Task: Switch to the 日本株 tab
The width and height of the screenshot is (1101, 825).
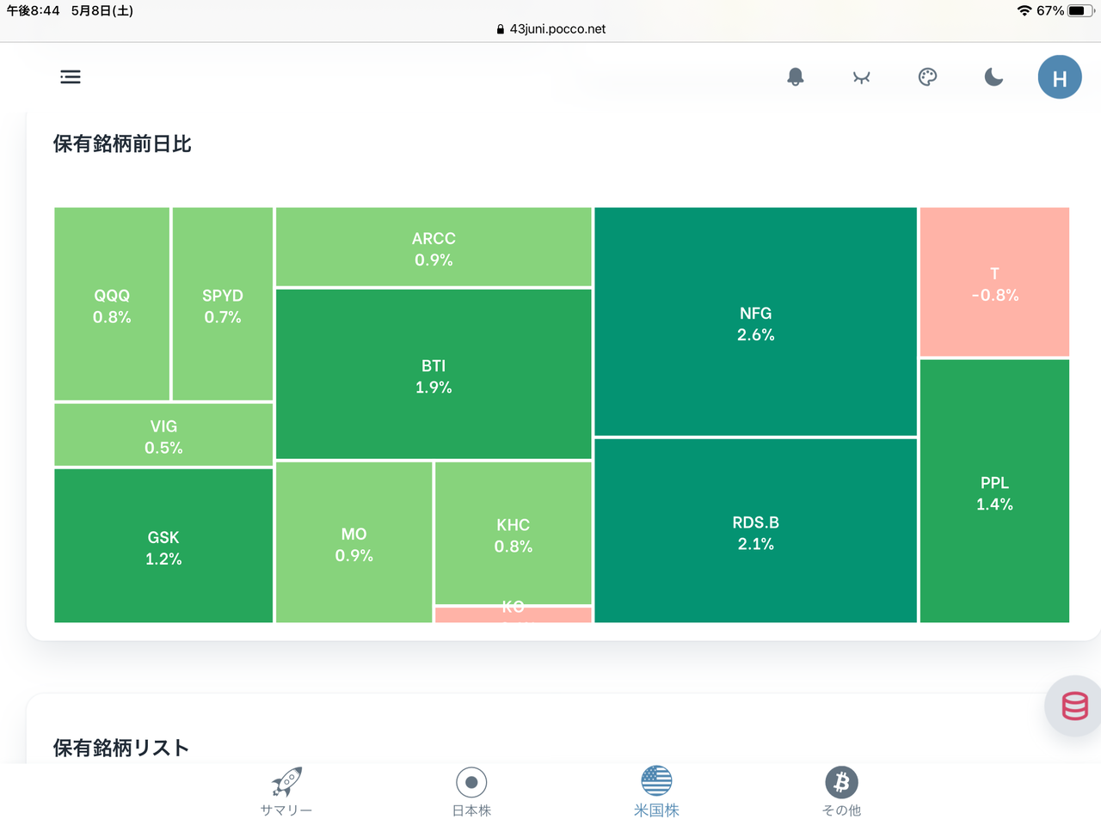Action: point(471,791)
